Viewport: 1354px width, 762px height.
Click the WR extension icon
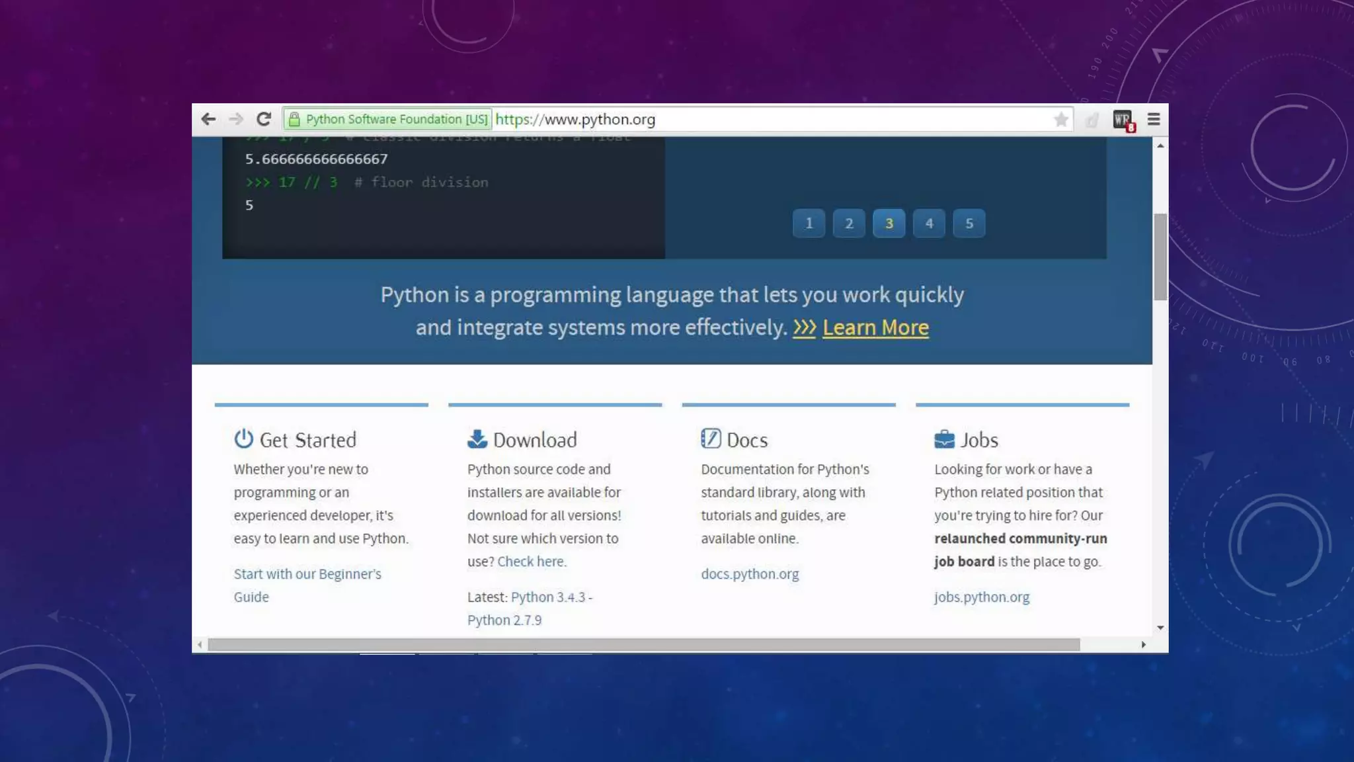pos(1122,120)
